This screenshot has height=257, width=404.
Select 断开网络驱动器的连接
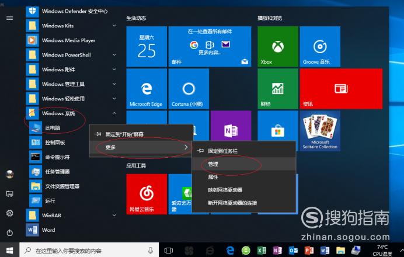point(243,203)
